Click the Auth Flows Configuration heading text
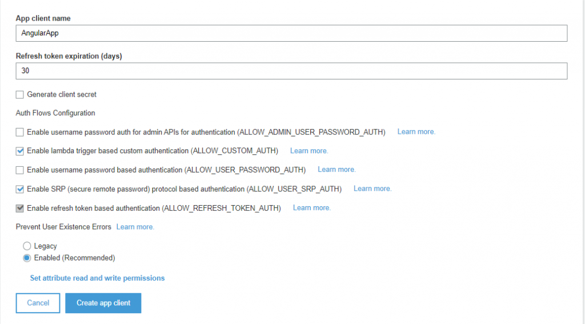 click(55, 113)
